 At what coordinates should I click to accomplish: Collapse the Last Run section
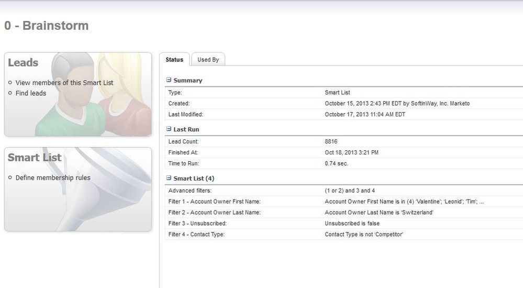point(169,129)
